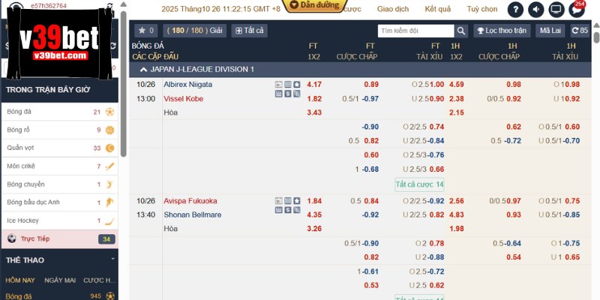Viewport: 600px width, 300px height.
Task: Open Trực Tiếp live streaming row
Action: pyautogui.click(x=60, y=239)
